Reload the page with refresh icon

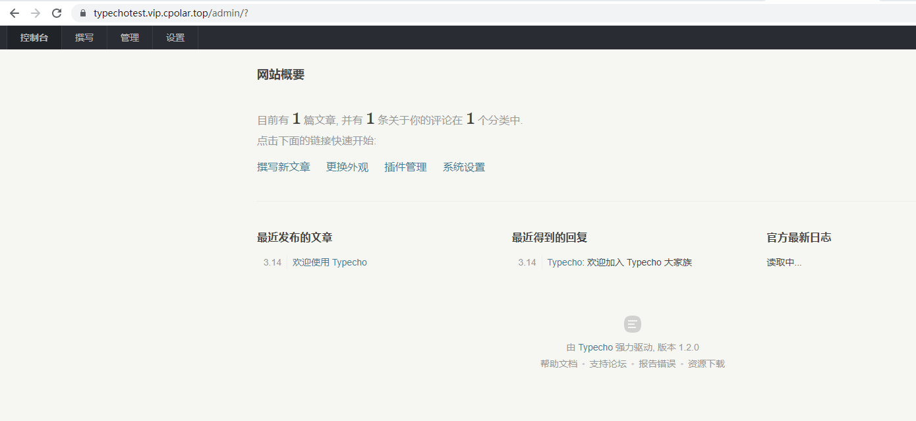pyautogui.click(x=57, y=12)
